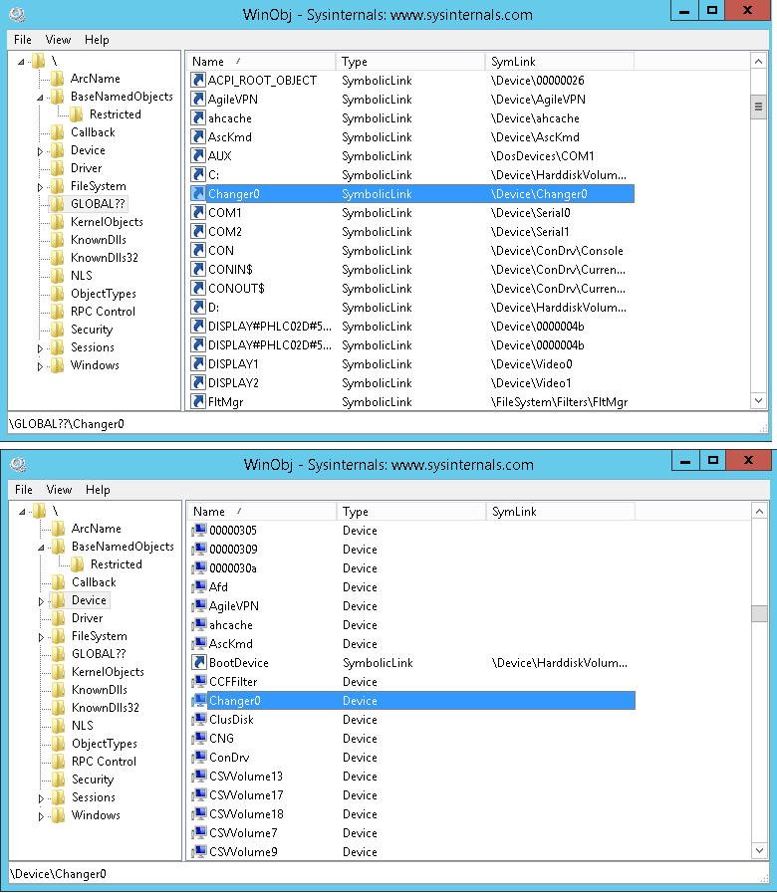
Task: Select NLS in top window tree
Action: (x=81, y=276)
